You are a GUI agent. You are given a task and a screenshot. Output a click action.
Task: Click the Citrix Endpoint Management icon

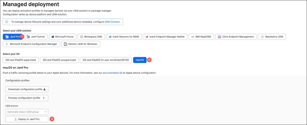click(220, 37)
